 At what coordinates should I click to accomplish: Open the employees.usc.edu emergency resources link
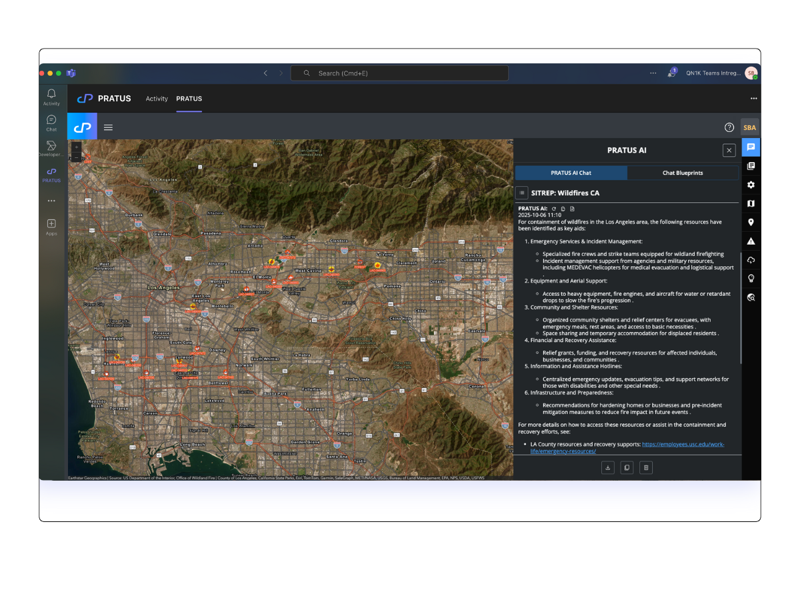pos(683,444)
